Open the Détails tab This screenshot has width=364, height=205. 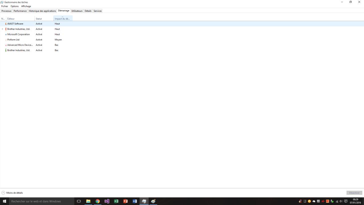point(88,11)
